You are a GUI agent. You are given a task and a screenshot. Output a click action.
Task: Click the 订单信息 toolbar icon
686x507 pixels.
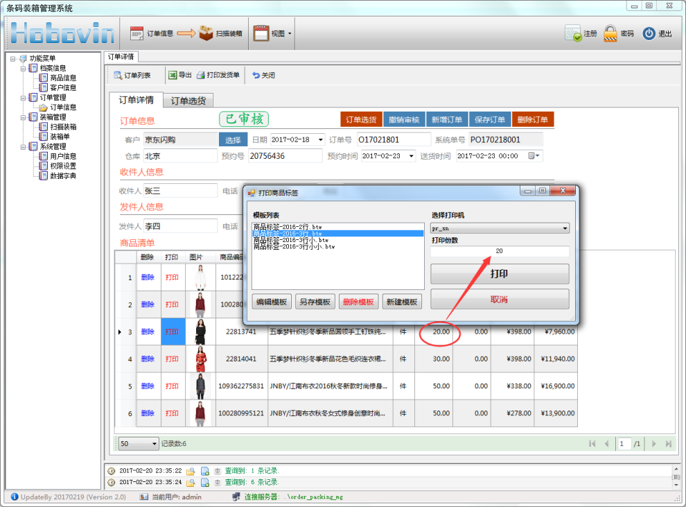tap(137, 33)
